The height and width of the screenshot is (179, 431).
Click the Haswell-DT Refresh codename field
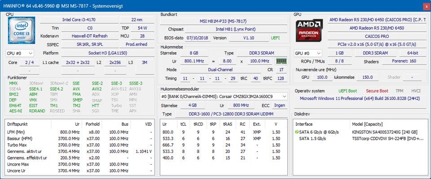90,36
